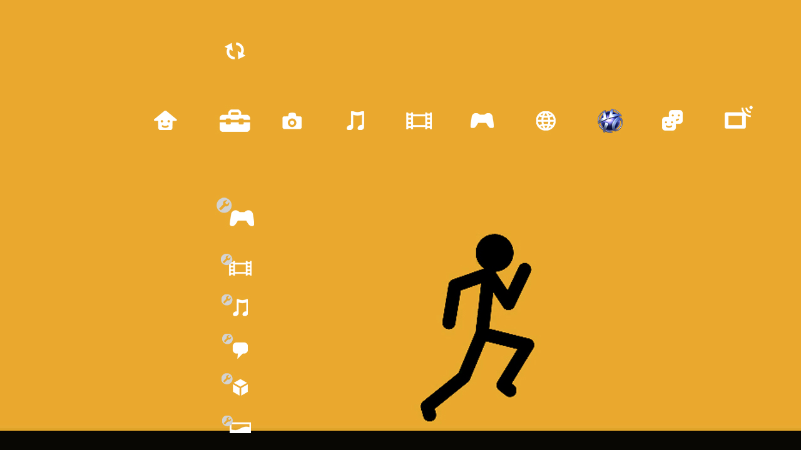This screenshot has width=801, height=450.
Task: Open Video Settings with wrench and film strip
Action: [x=237, y=265]
